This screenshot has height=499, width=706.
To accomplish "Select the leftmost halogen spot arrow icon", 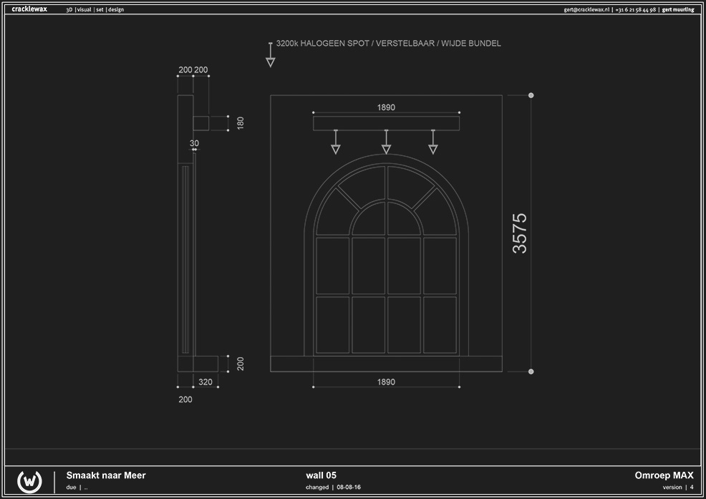I will tap(335, 147).
